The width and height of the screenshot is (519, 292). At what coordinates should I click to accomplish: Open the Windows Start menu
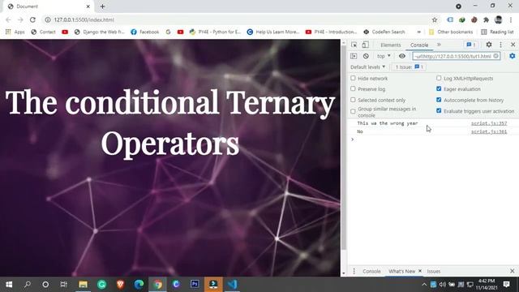pos(9,284)
